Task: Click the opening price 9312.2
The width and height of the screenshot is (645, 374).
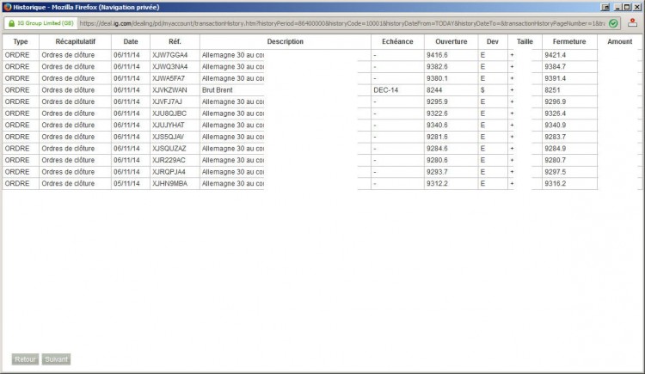Action: [x=437, y=183]
